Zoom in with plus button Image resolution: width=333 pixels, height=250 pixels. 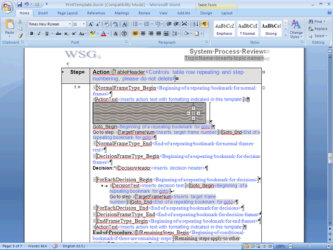point(328,246)
